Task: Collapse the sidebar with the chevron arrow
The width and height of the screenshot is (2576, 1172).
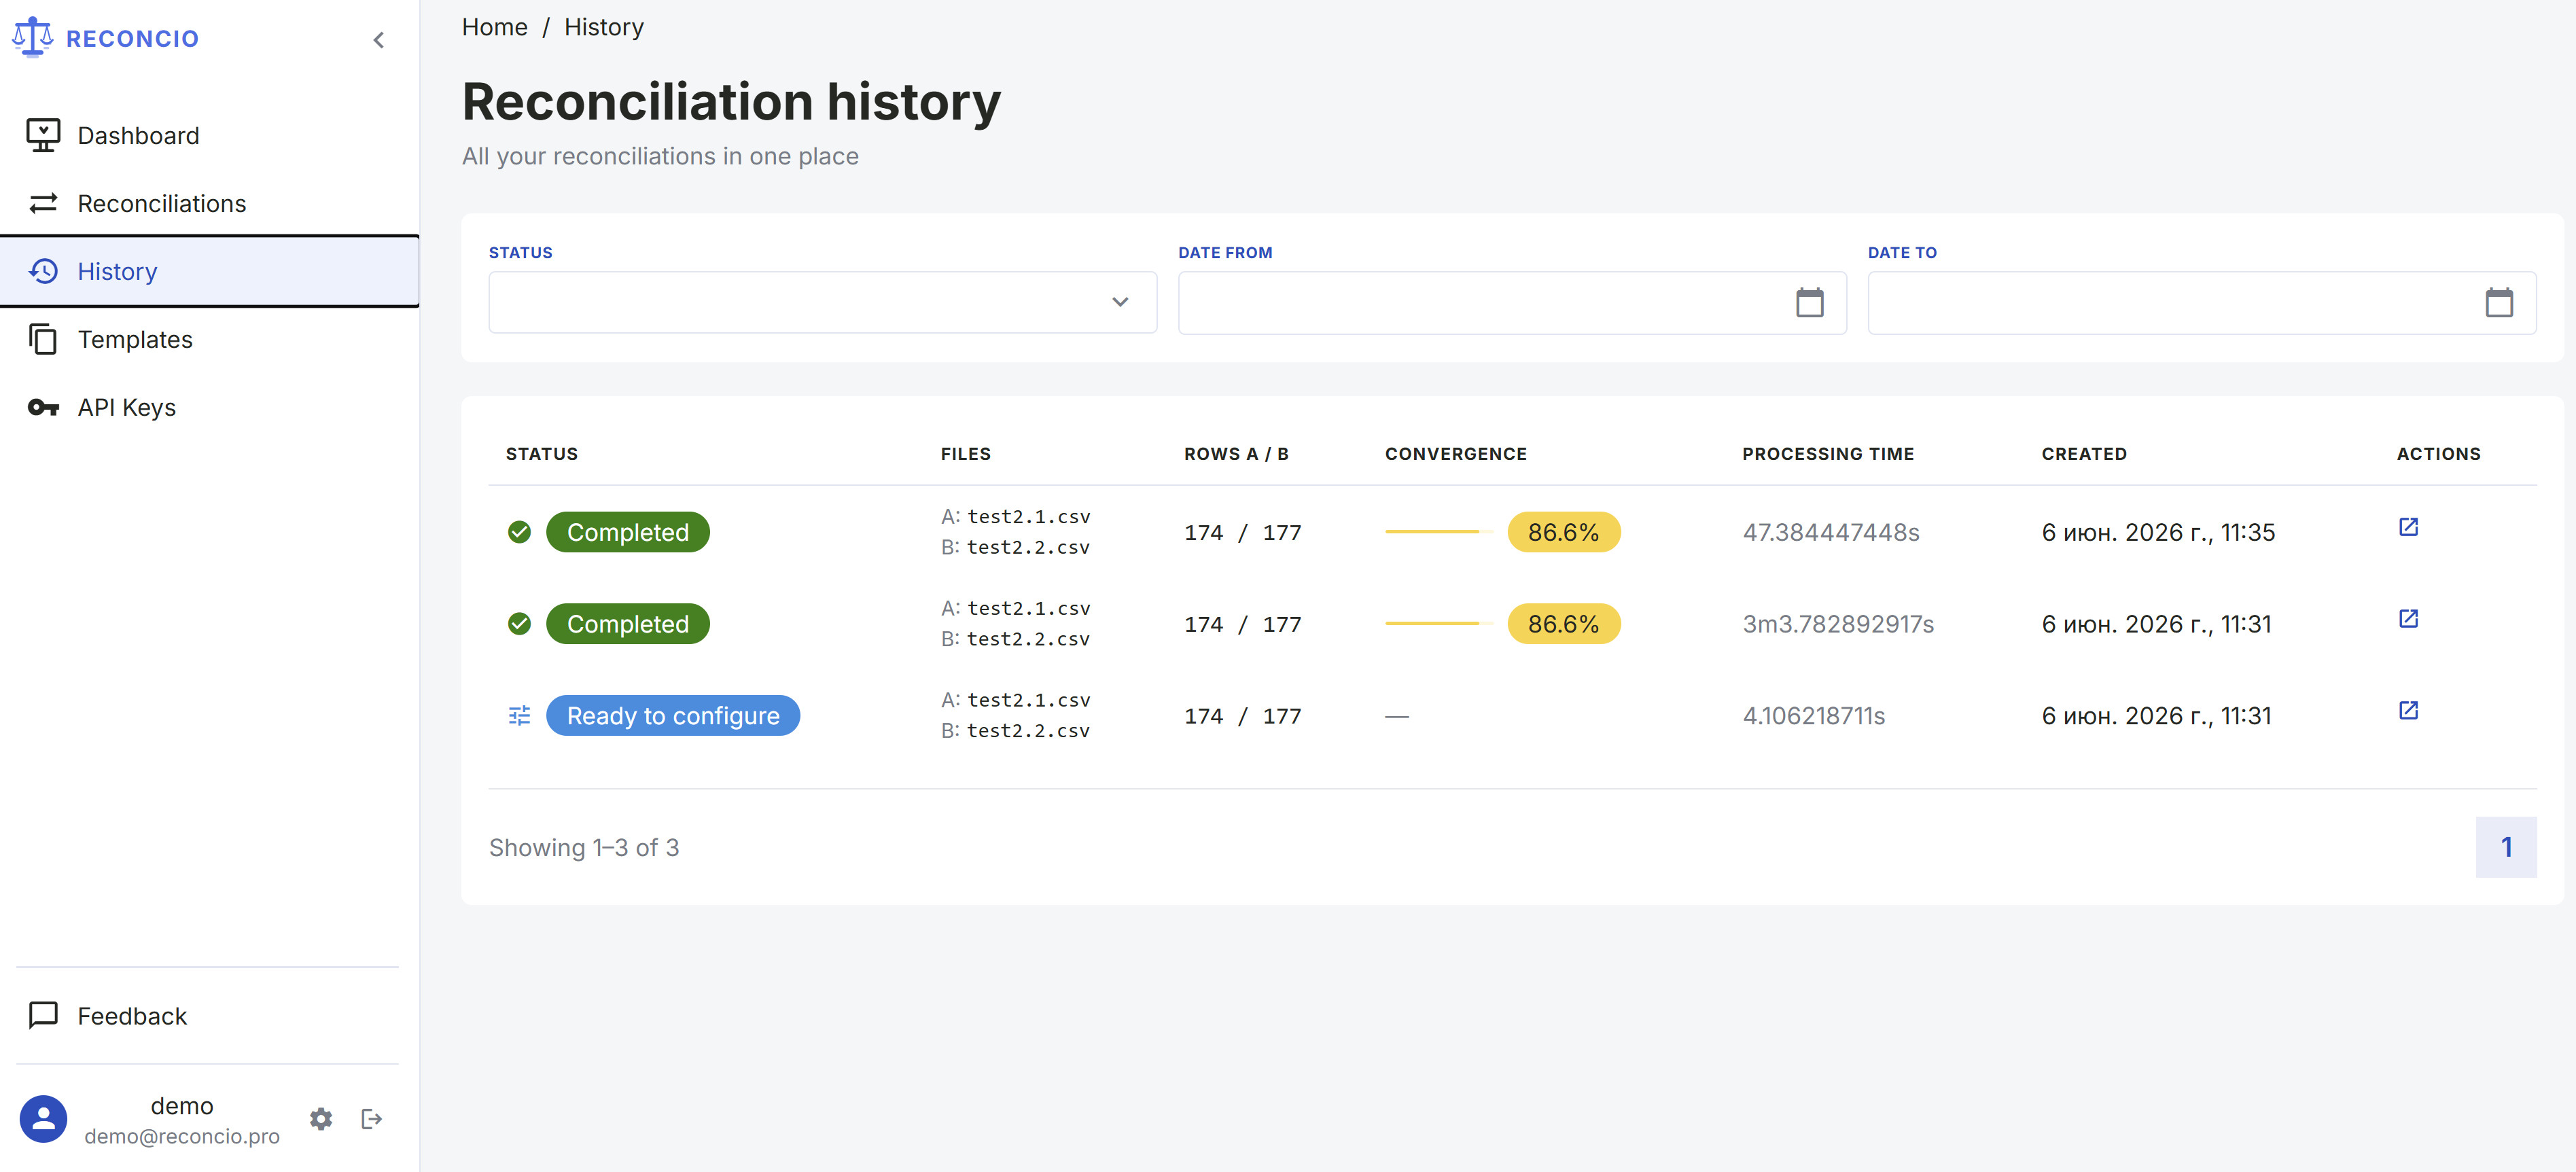Action: pos(378,40)
